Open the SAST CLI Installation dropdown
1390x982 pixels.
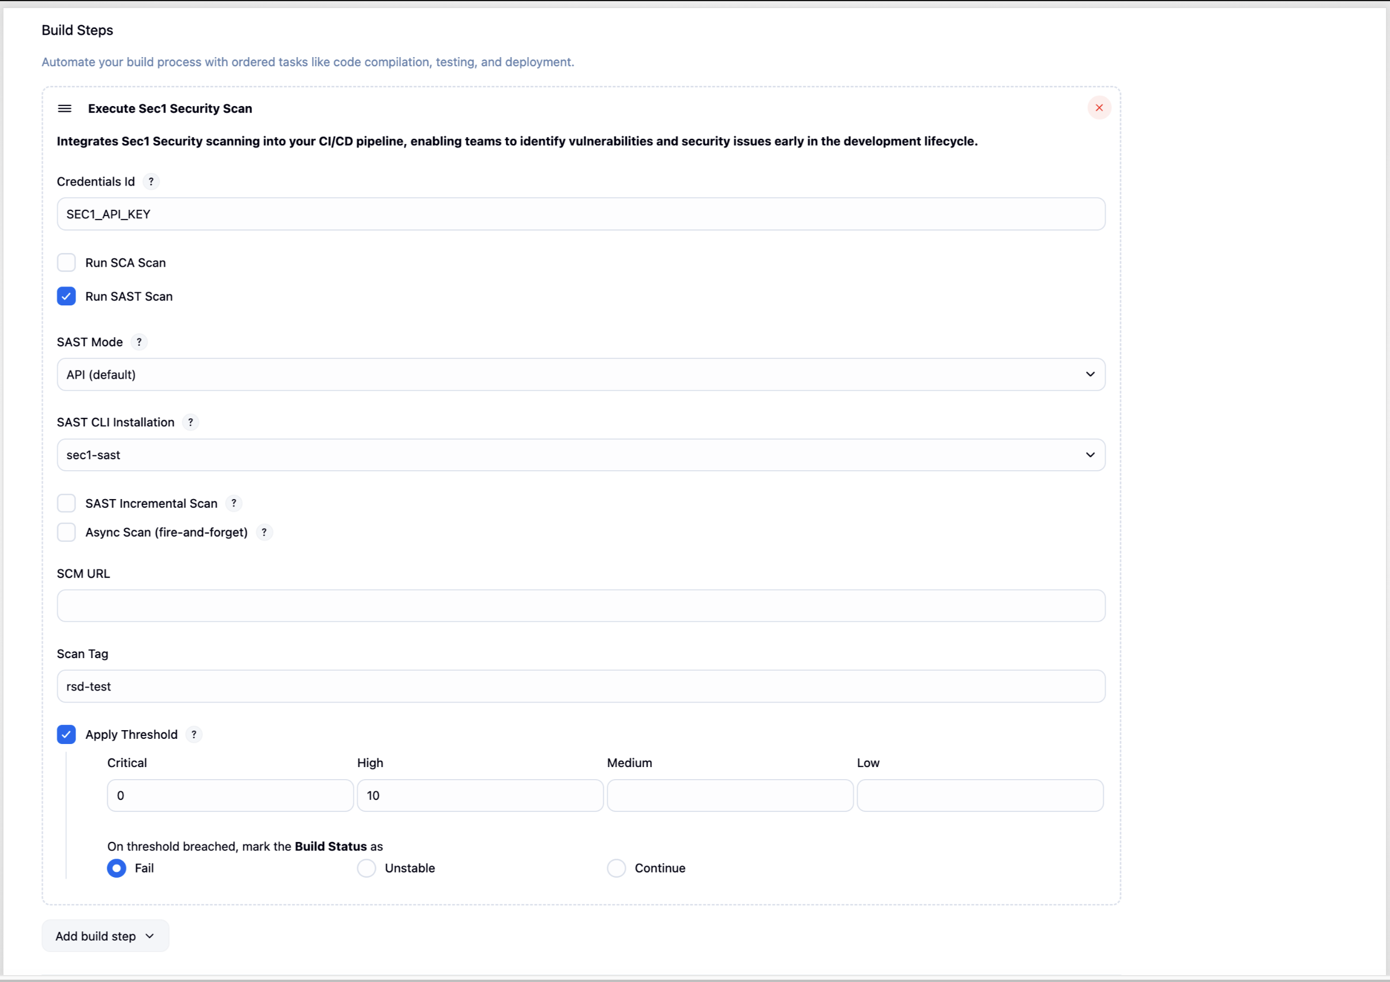click(x=581, y=455)
